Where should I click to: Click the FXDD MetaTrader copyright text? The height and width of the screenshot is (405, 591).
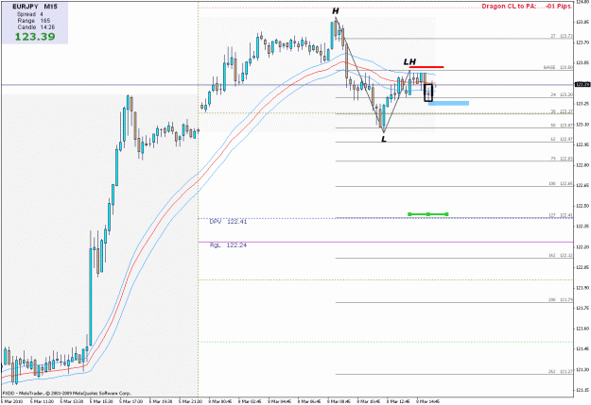(x=67, y=393)
